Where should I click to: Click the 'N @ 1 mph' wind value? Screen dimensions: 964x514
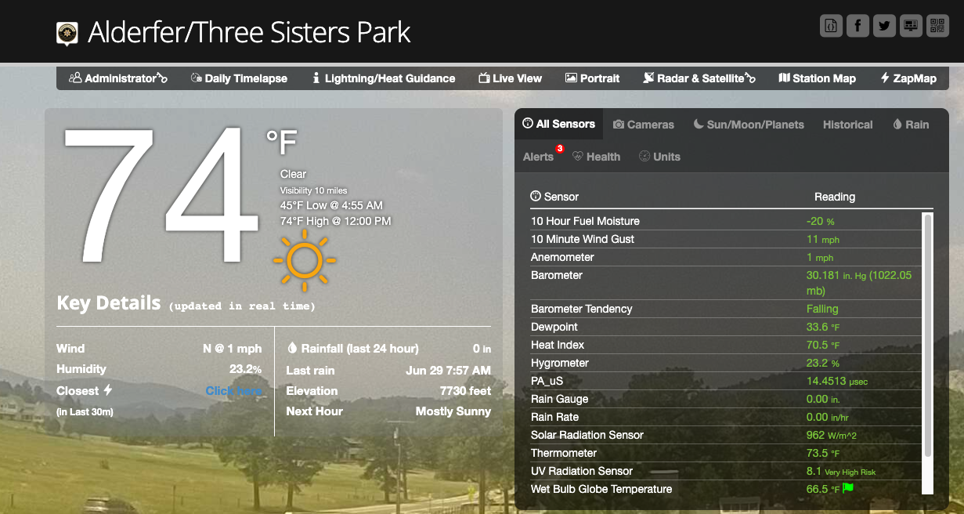(233, 348)
